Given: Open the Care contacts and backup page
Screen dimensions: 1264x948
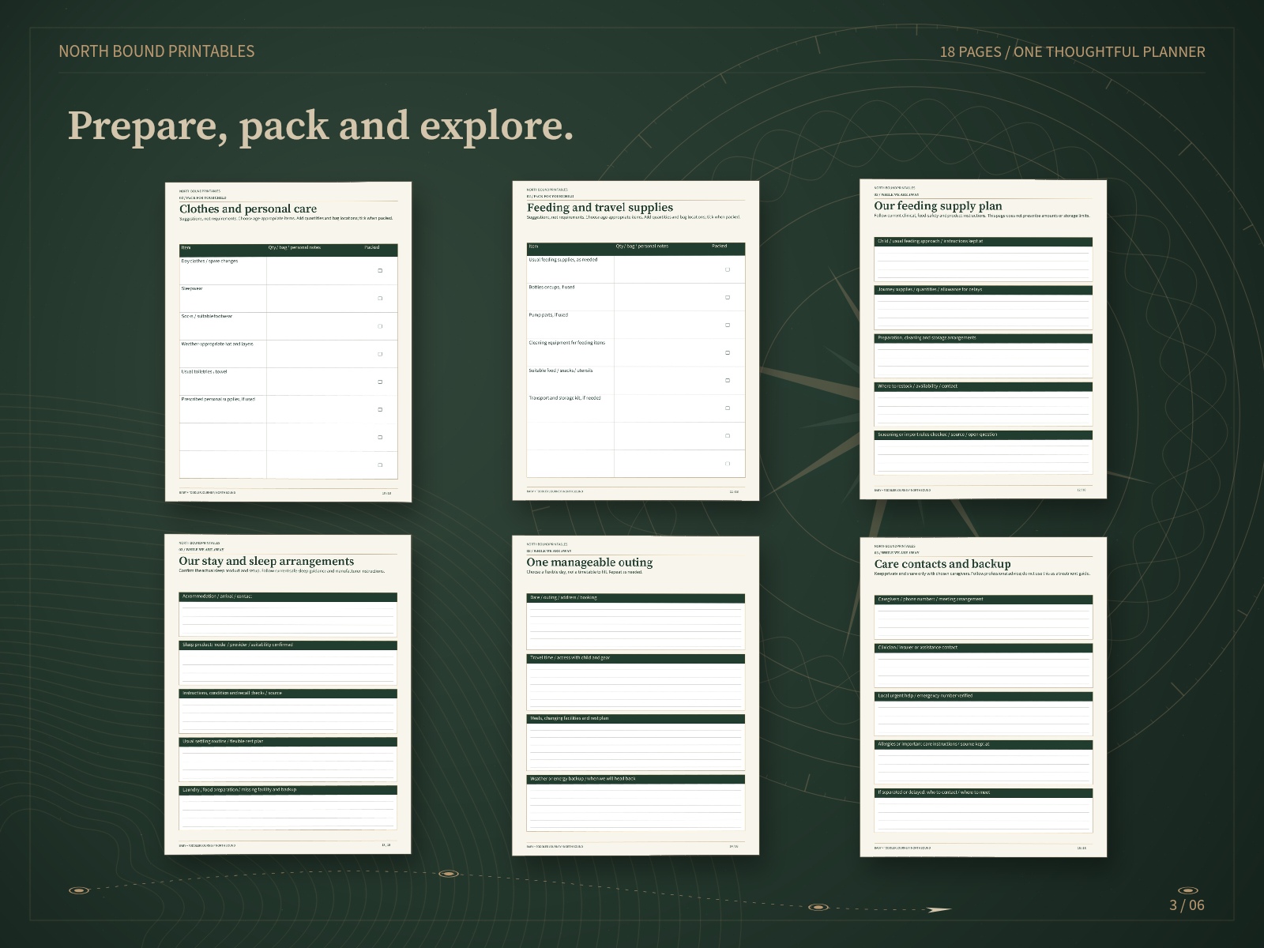Looking at the screenshot, I should [984, 697].
